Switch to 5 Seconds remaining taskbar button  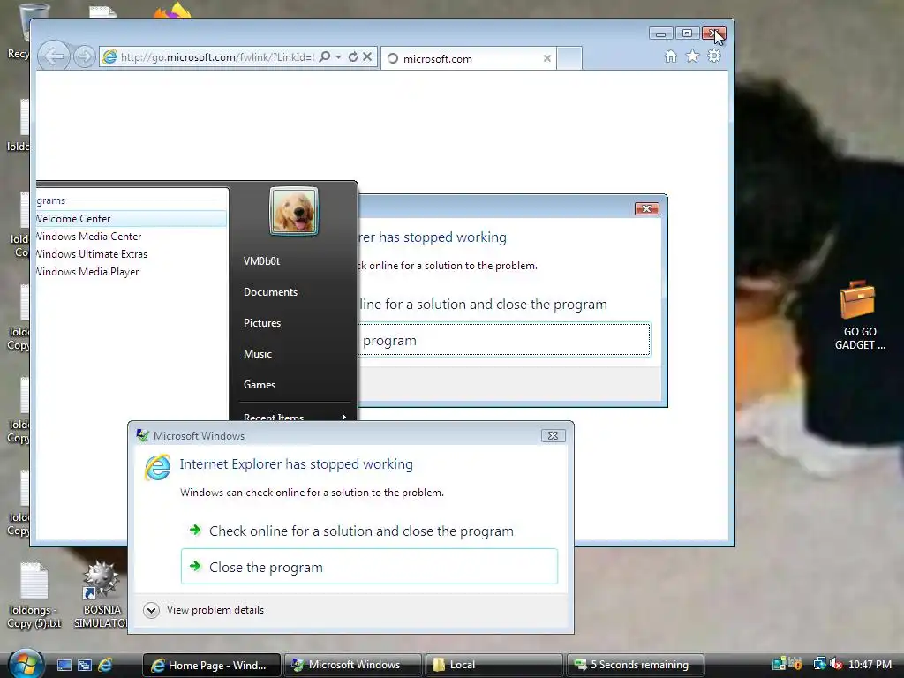click(x=634, y=666)
